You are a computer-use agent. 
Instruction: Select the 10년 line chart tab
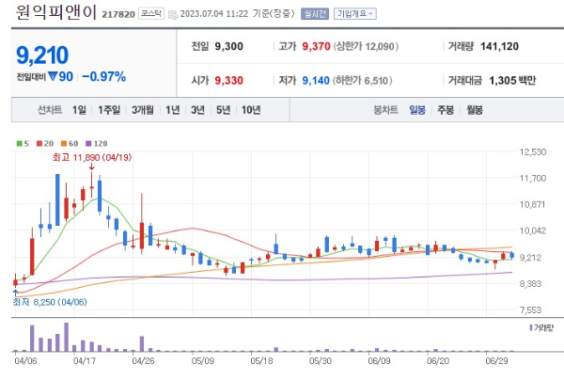(x=251, y=110)
